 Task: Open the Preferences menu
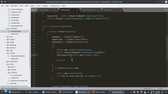click(x=55, y=6)
